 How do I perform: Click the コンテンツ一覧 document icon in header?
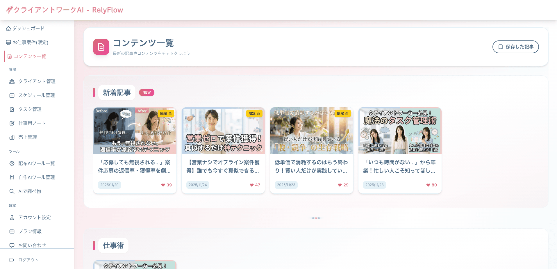pyautogui.click(x=101, y=47)
